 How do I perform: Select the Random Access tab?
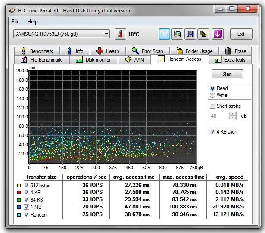tap(180, 59)
